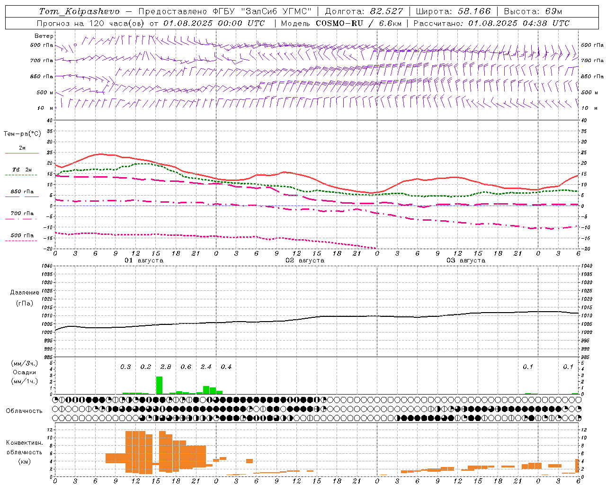Click the Tom_Kolpashevo station title
The height and width of the screenshot is (485, 606).
click(79, 11)
